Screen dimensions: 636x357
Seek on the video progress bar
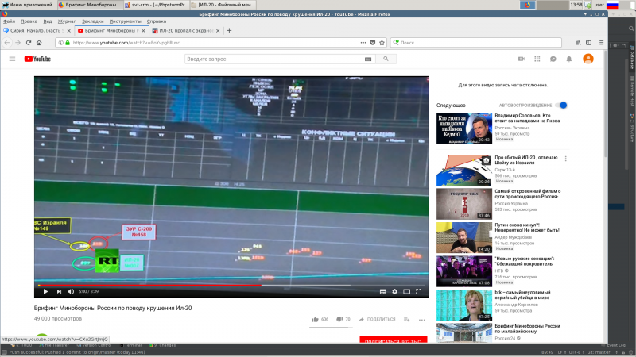point(231,285)
